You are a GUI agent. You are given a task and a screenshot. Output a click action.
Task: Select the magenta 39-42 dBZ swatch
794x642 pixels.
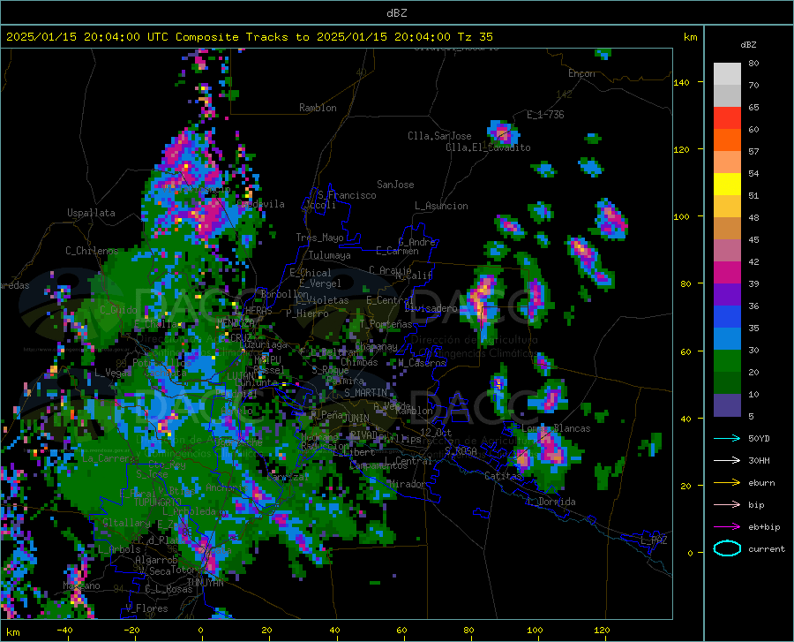tap(727, 273)
